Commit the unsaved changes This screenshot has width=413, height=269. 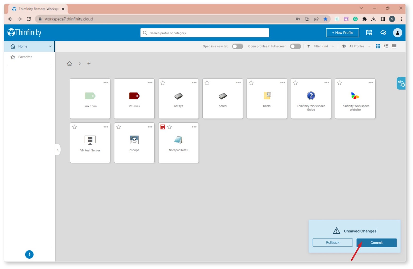376,243
